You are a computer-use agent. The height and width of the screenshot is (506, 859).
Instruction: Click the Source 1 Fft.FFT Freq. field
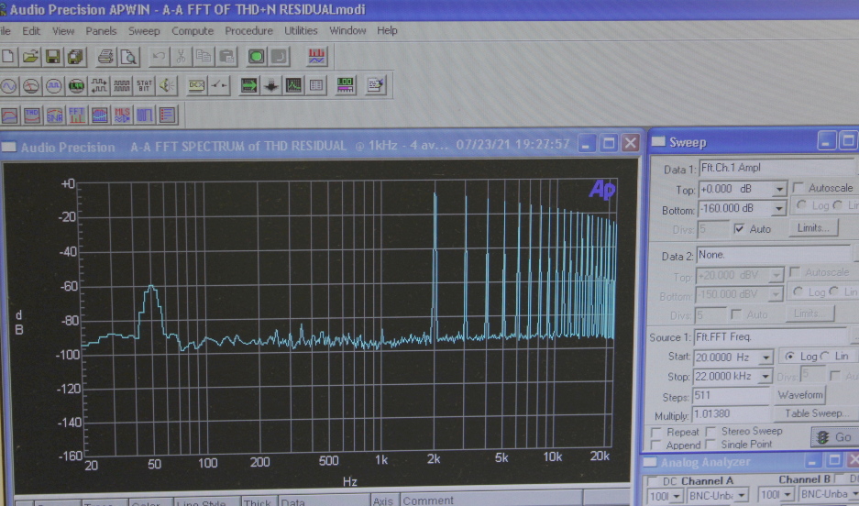(770, 336)
